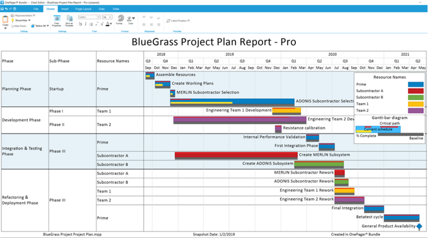Open the font name combo box
This screenshot has width=428, height=238.
pos(89,17)
